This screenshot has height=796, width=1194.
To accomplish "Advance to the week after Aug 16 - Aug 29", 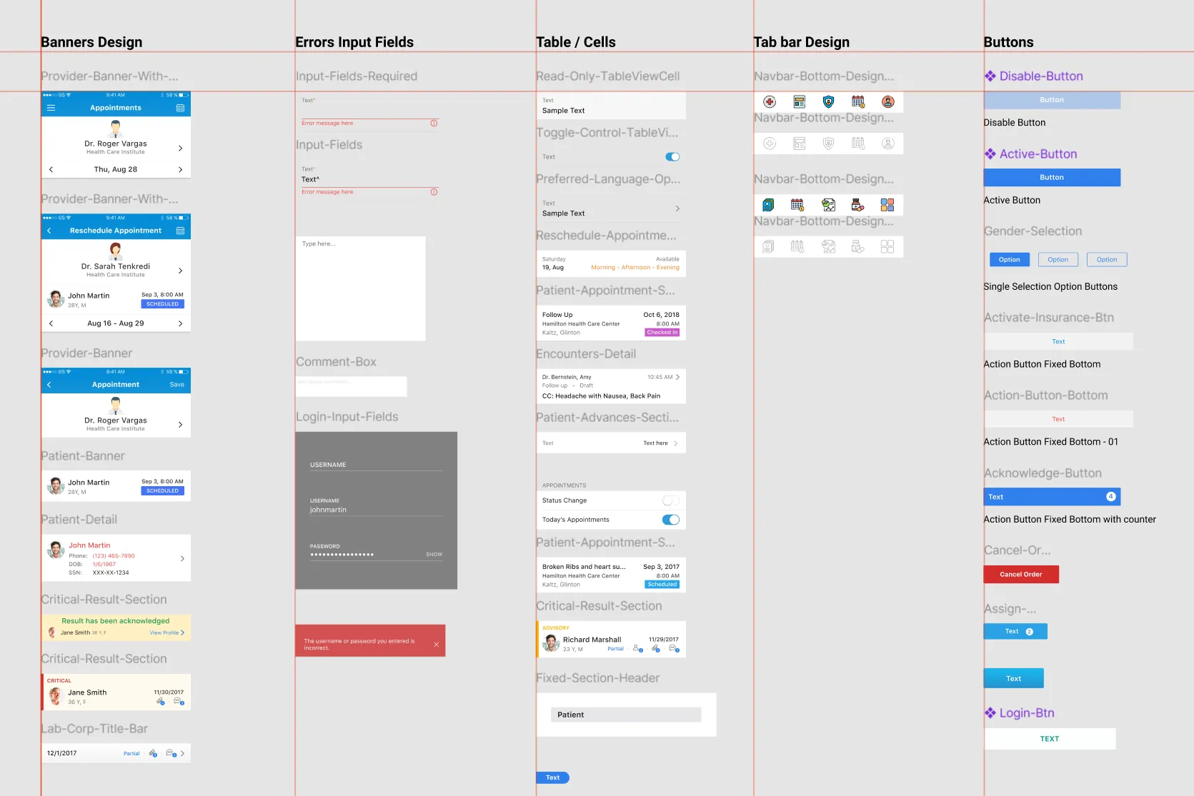I will click(180, 323).
